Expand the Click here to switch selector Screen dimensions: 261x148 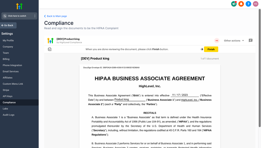pos(19,16)
